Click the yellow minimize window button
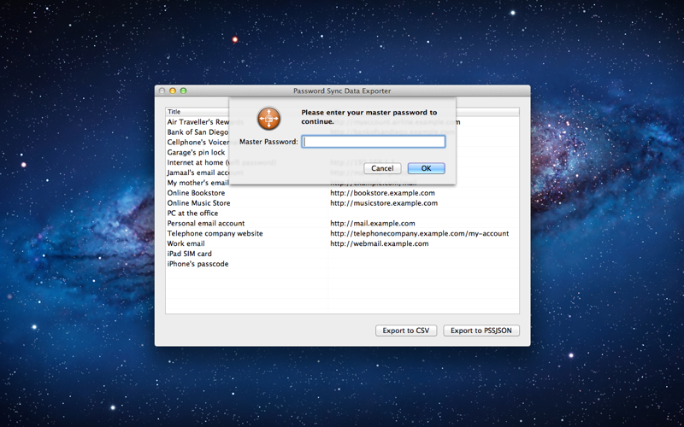 (x=173, y=91)
